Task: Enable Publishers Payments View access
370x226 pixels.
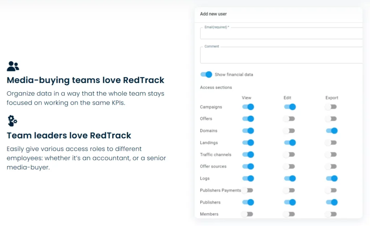Action: [x=248, y=190]
